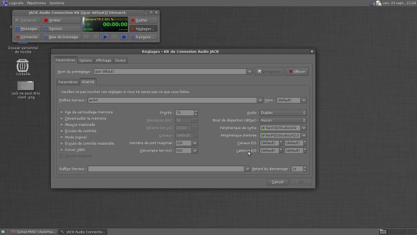
Task: Open the Messages window
Action: click(28, 29)
